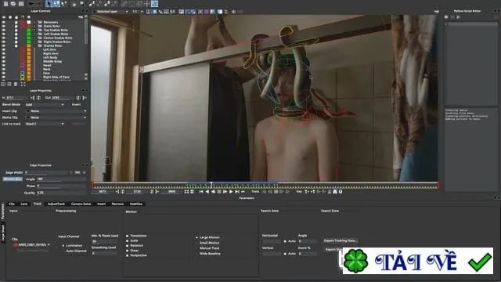501x282 pixels.
Task: Open the Insert Clip dropdown
Action: click(56, 111)
